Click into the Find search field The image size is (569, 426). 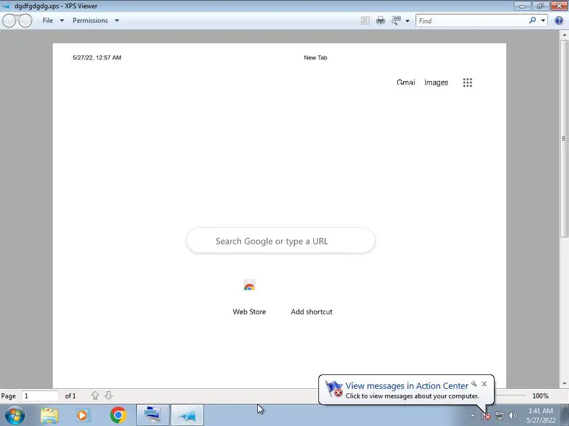click(x=472, y=21)
